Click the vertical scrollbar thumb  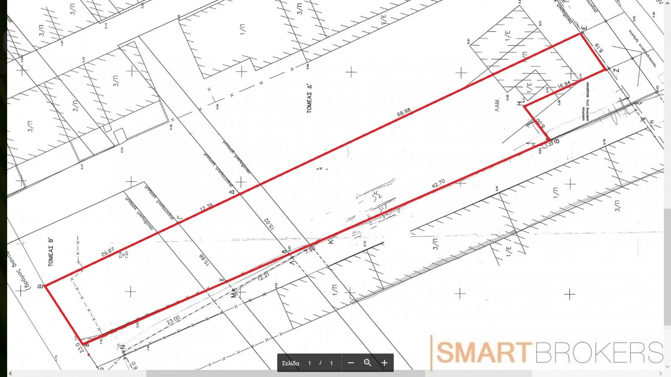click(667, 267)
